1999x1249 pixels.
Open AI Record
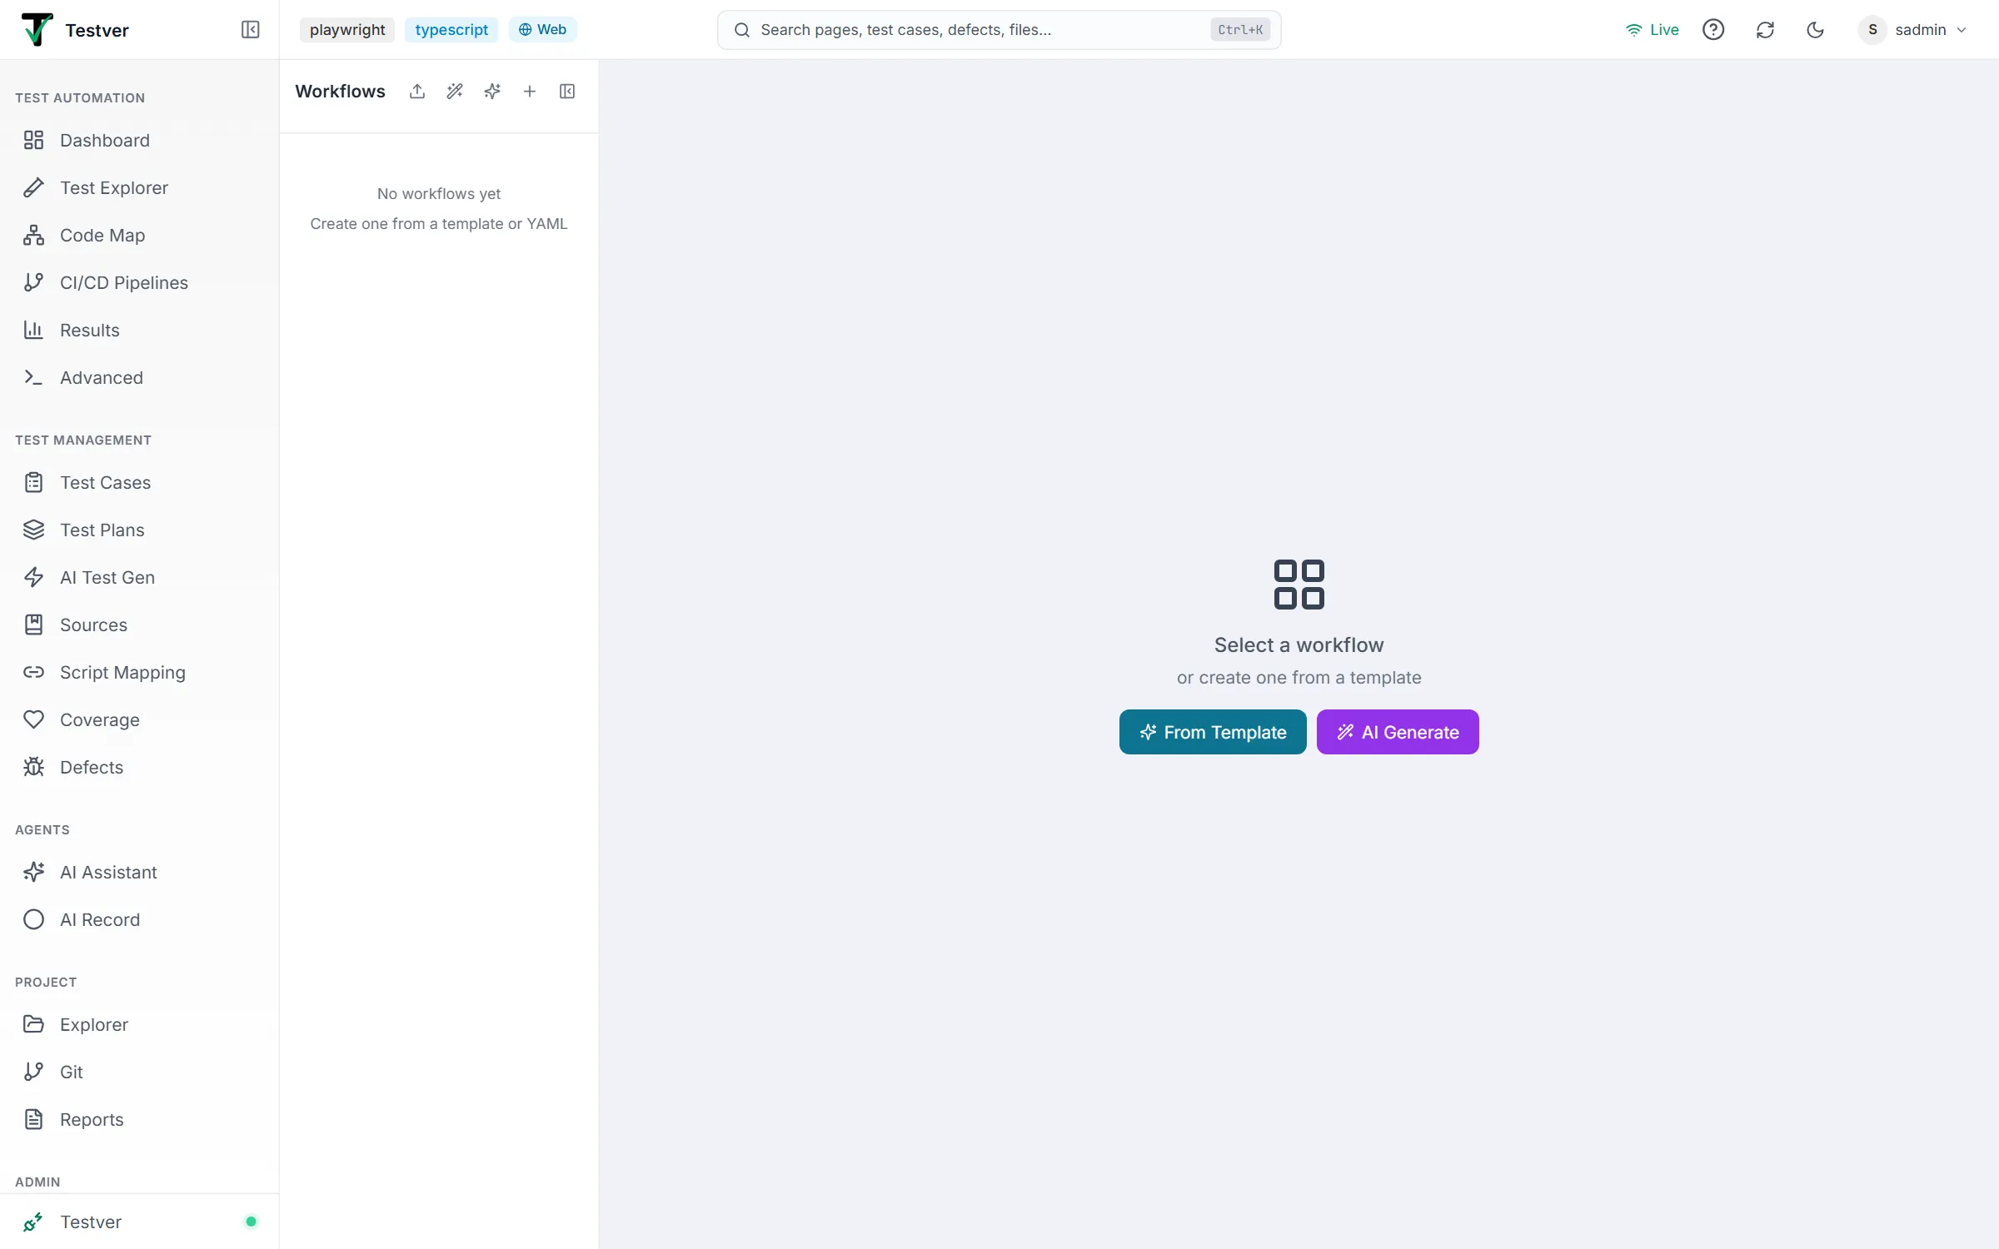coord(139,919)
